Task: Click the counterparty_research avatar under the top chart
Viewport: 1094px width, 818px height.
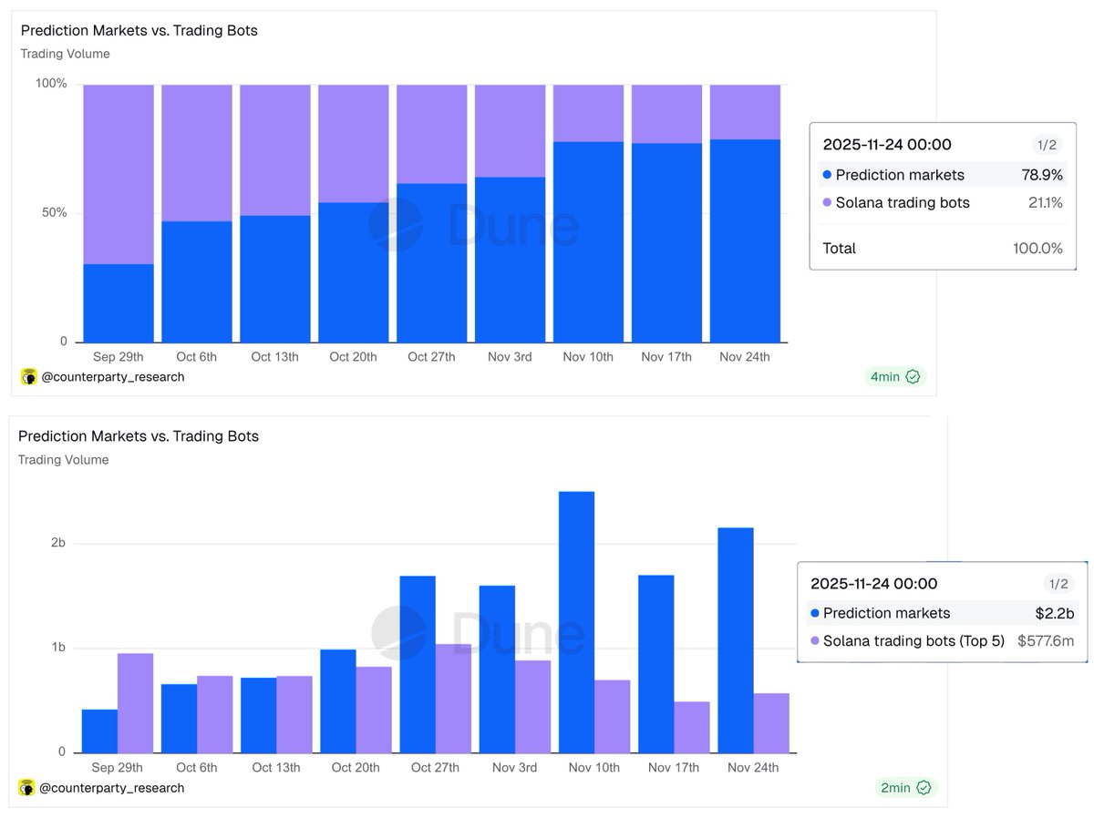Action: [x=29, y=377]
